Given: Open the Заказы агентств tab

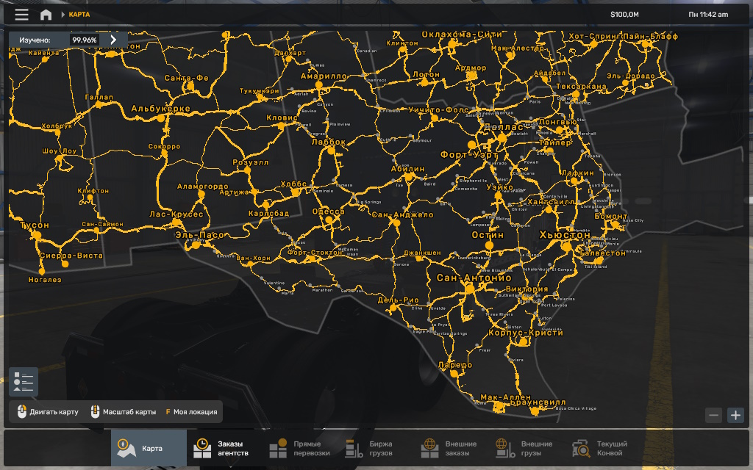Looking at the screenshot, I should pos(221,448).
